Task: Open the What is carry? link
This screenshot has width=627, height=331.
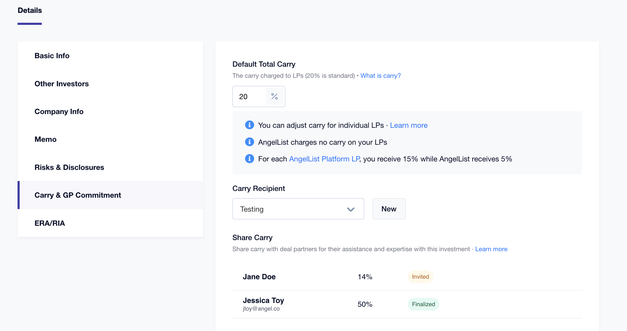Action: pos(380,76)
